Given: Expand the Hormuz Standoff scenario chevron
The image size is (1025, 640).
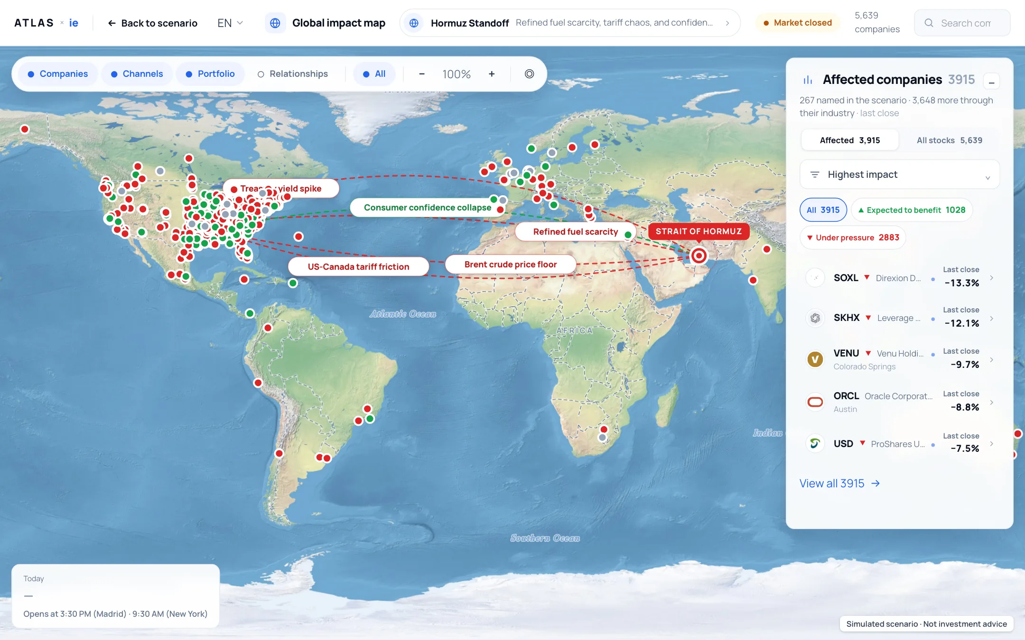Looking at the screenshot, I should click(727, 23).
